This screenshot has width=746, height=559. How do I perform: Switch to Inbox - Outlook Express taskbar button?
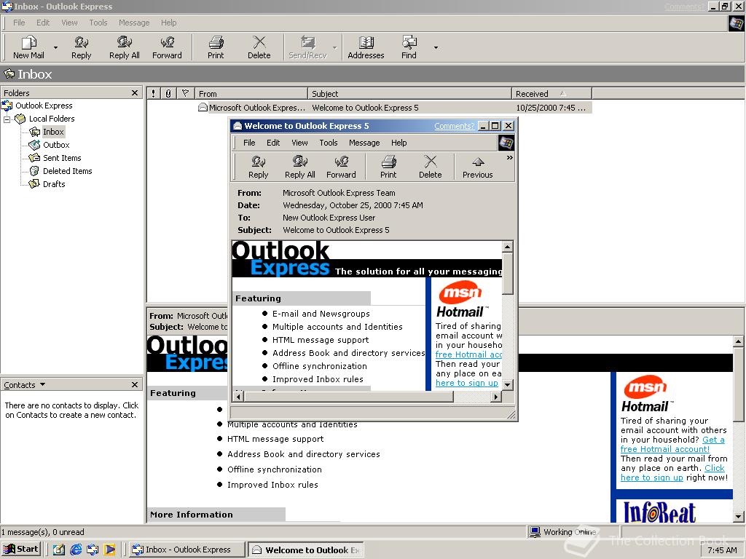click(x=187, y=550)
